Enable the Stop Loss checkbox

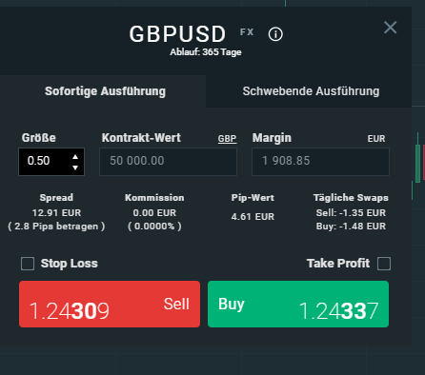[28, 264]
